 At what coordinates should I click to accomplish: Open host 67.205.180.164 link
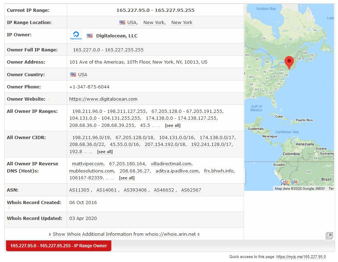[x=128, y=164]
